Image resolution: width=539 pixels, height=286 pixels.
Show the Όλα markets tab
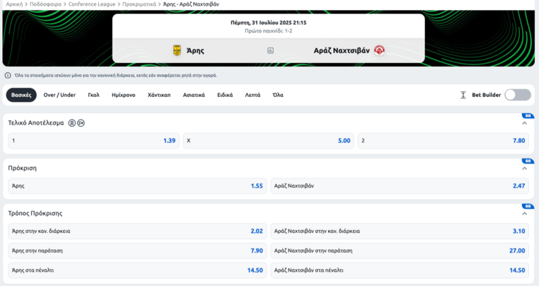(x=278, y=95)
